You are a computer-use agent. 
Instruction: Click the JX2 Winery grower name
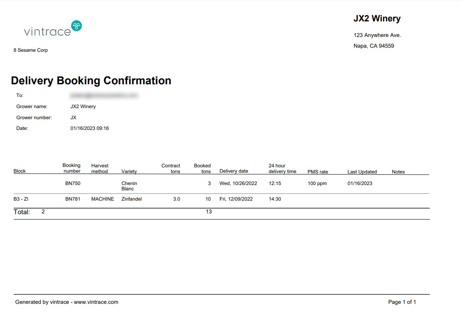pos(83,106)
